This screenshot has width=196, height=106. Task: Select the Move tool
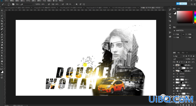pyautogui.click(x=2, y=11)
